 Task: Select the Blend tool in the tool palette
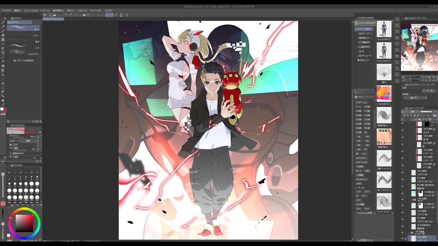(3, 48)
